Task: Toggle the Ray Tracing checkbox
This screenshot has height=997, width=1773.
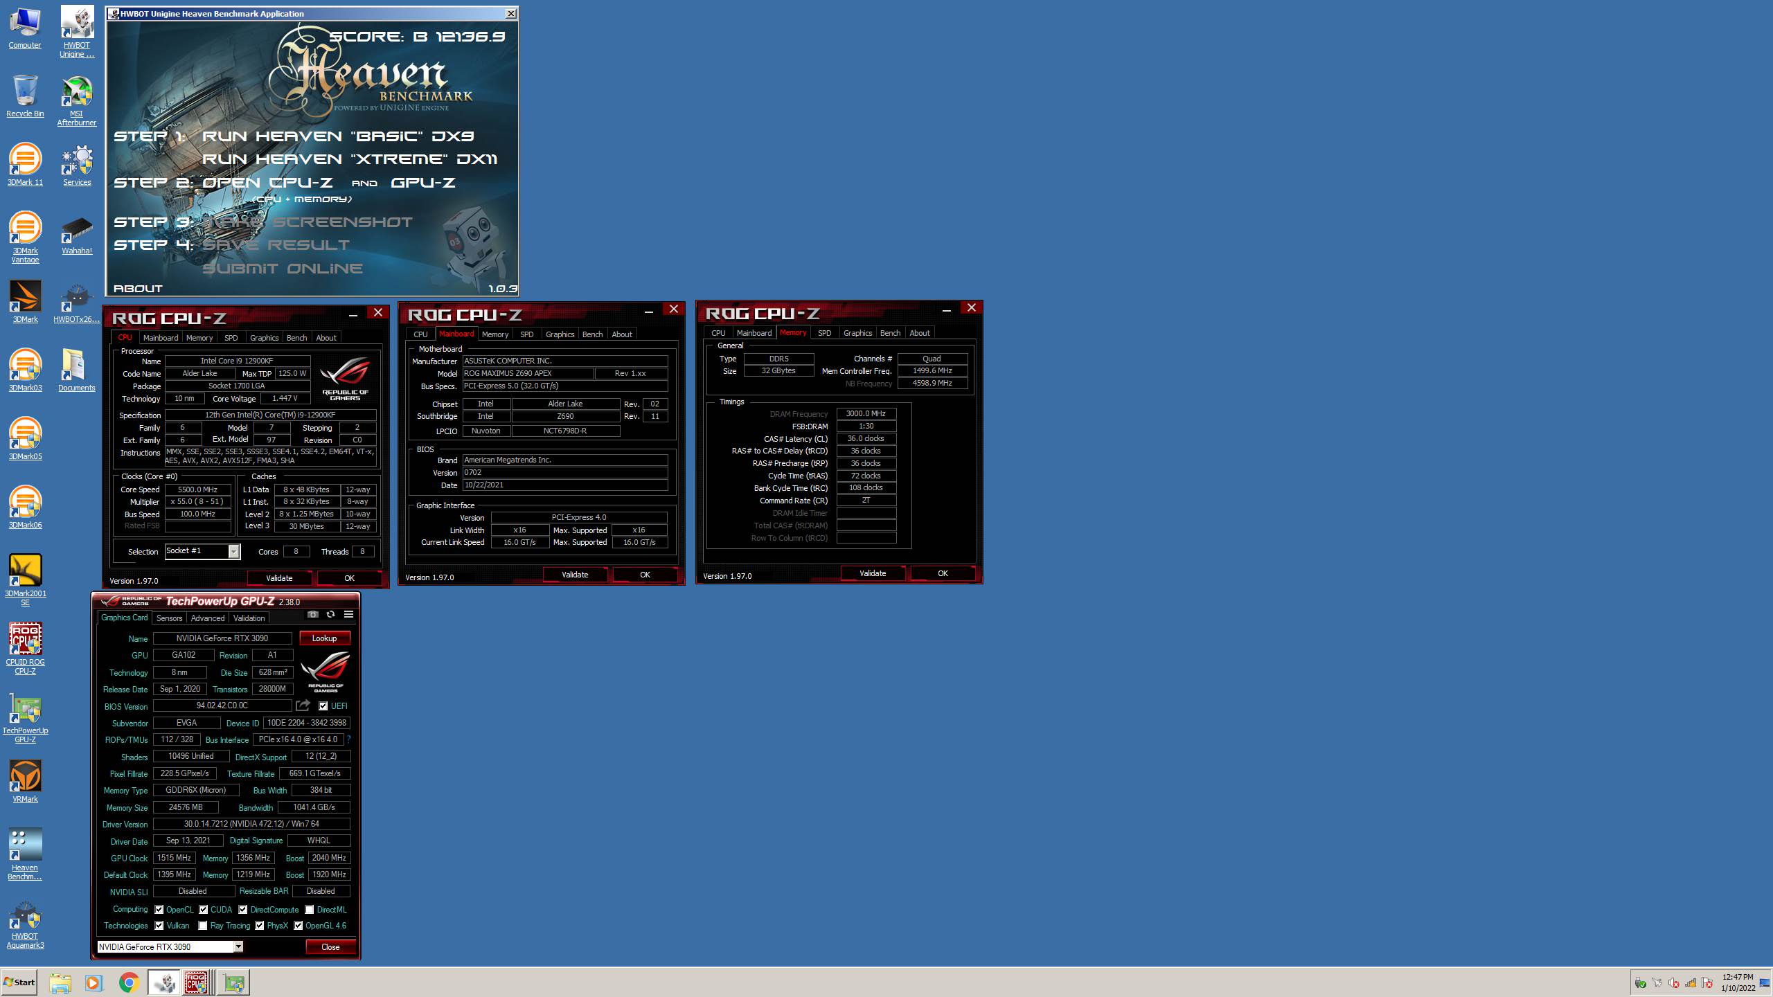Action: click(x=203, y=926)
